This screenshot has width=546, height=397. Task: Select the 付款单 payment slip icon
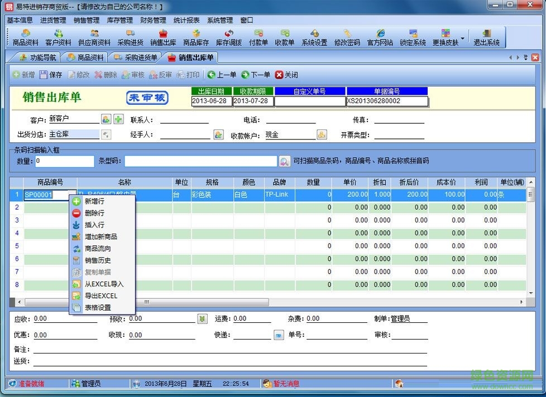258,37
